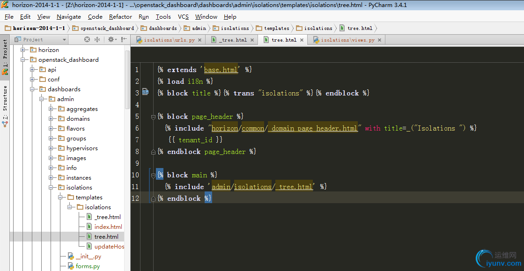Expand the horizon folder in the tree
The image size is (524, 271).
[x=23, y=50]
